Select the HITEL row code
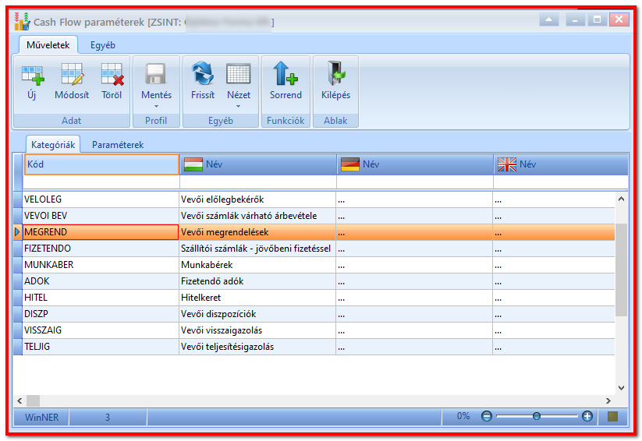 coord(101,298)
